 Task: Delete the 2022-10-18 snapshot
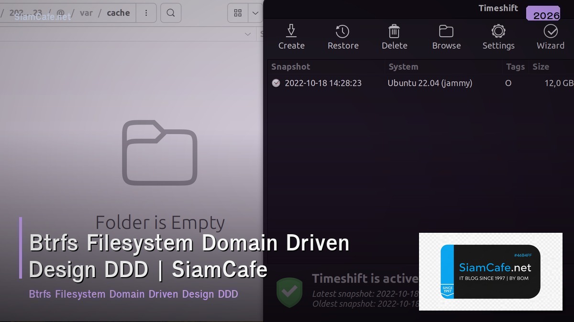pyautogui.click(x=394, y=38)
